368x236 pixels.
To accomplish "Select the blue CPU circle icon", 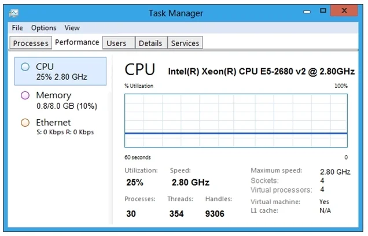I will (25, 67).
